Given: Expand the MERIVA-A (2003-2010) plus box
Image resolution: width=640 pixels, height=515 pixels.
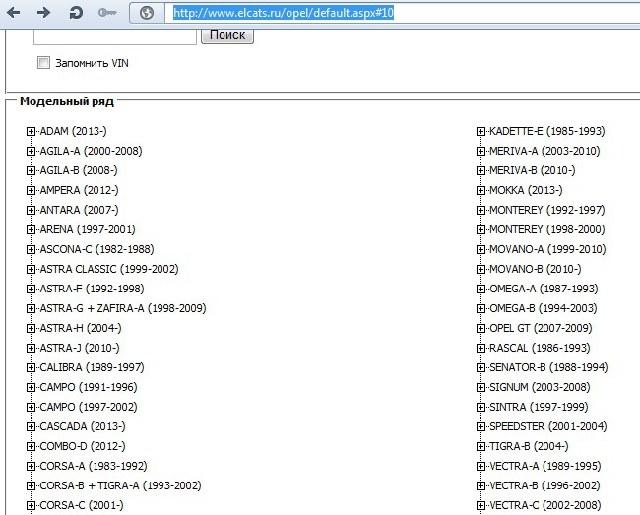Looking at the screenshot, I should pos(480,151).
